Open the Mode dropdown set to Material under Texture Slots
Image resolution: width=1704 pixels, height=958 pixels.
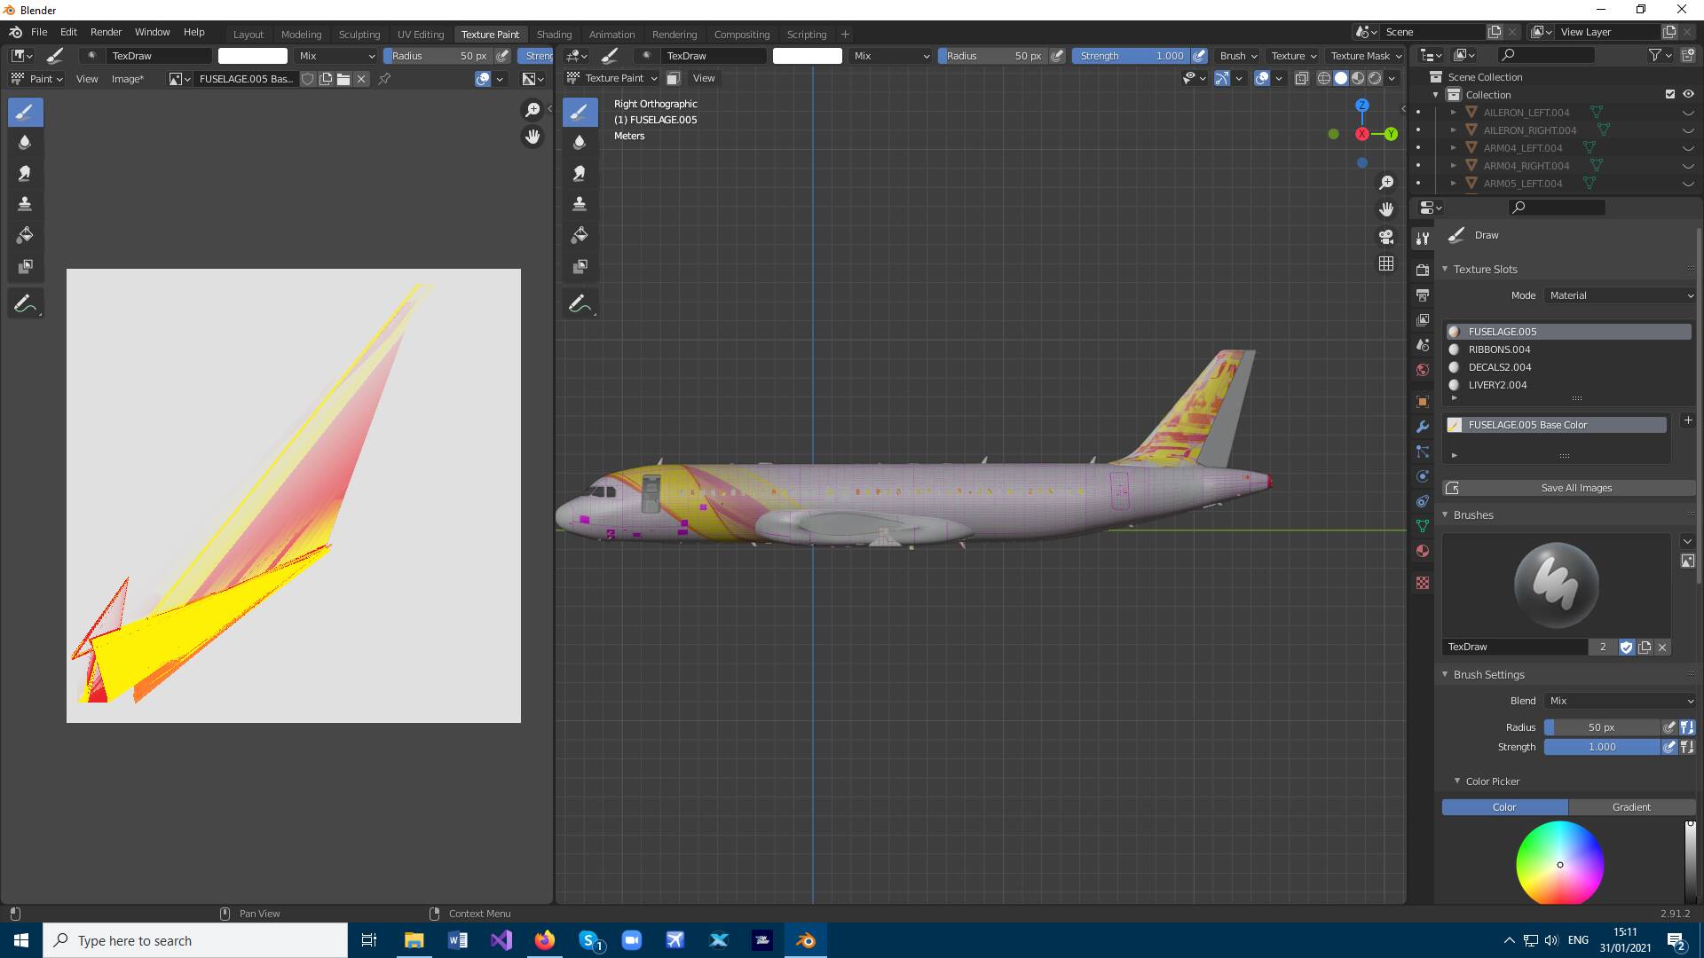pos(1619,294)
